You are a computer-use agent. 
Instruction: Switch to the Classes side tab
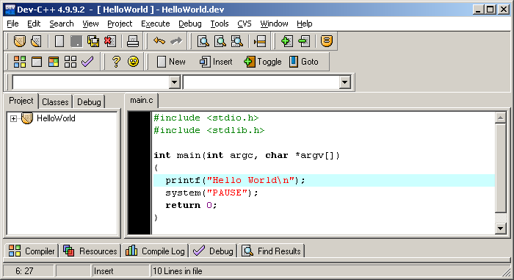coord(55,102)
